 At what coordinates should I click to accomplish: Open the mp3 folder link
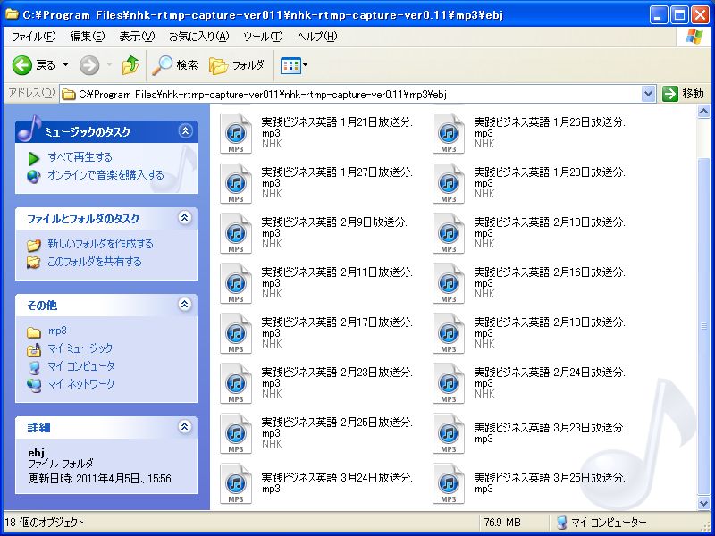57,331
